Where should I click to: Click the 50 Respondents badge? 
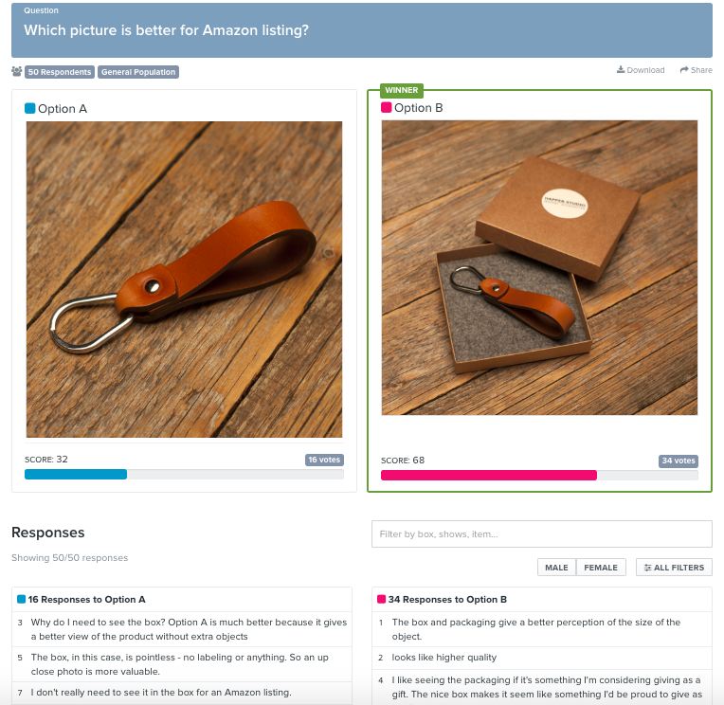pos(60,72)
